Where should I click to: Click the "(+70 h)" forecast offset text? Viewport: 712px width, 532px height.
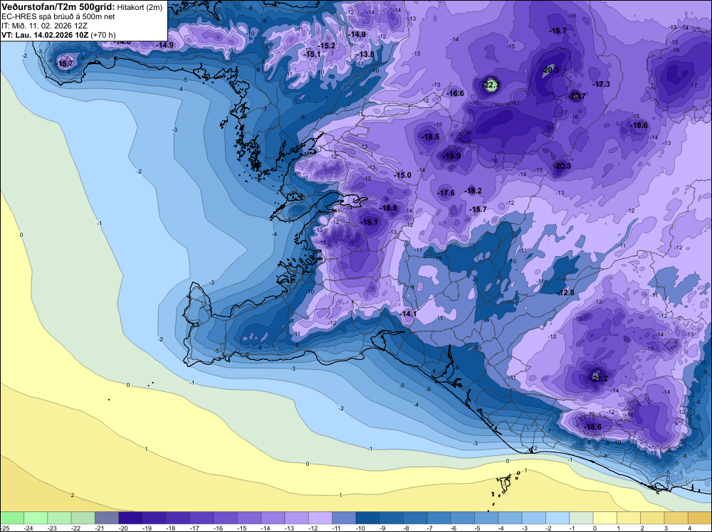click(103, 35)
